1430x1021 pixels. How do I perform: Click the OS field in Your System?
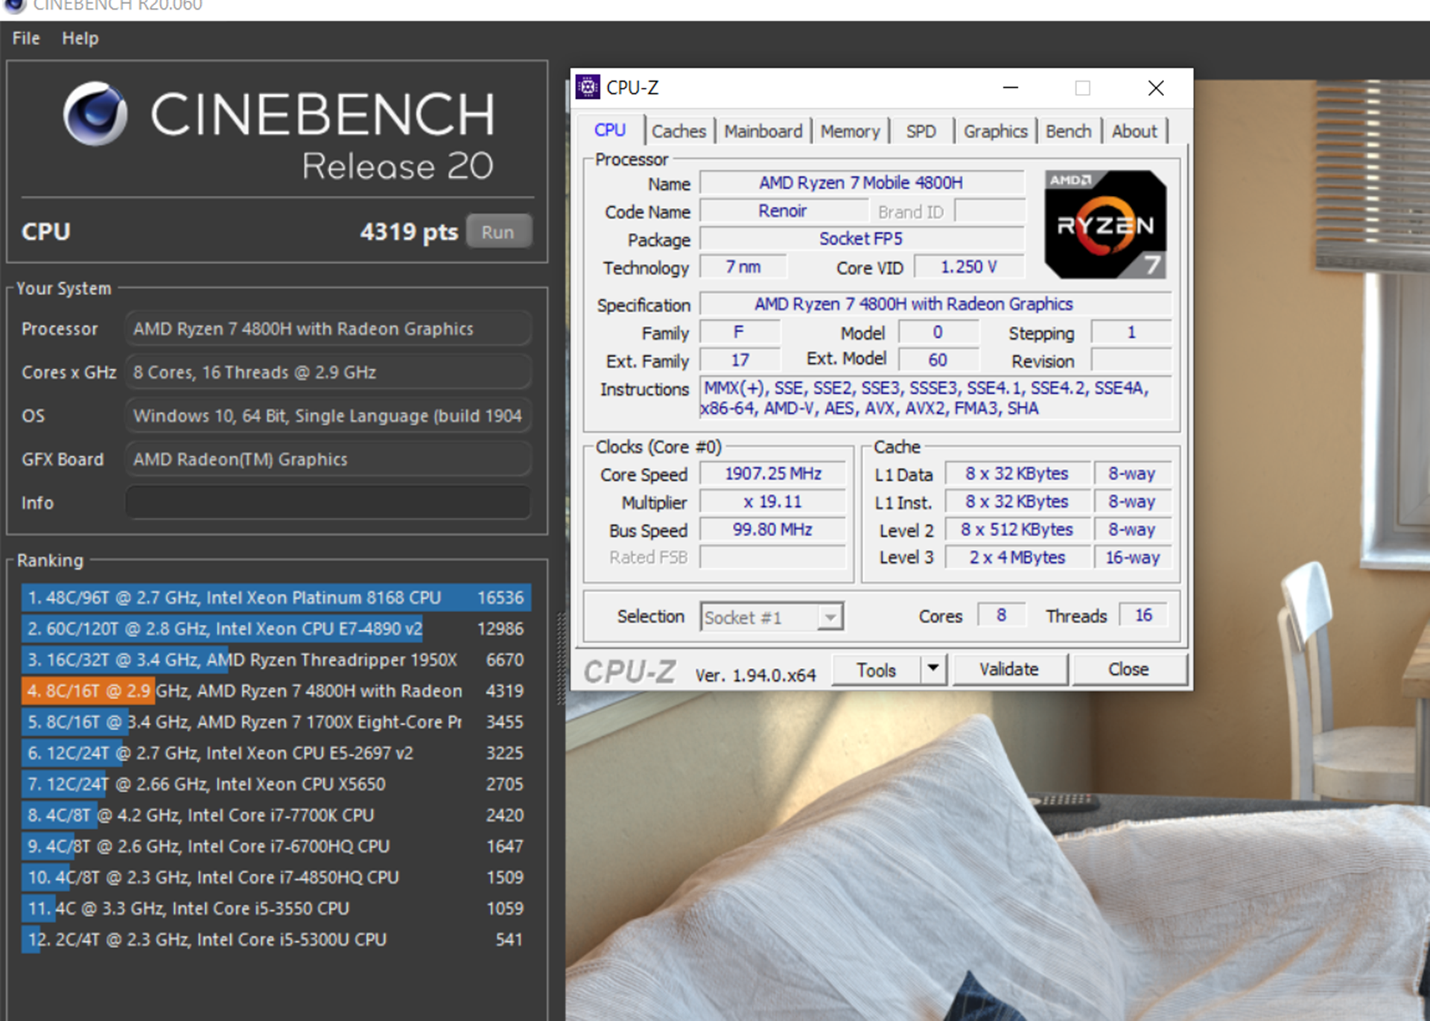[328, 416]
